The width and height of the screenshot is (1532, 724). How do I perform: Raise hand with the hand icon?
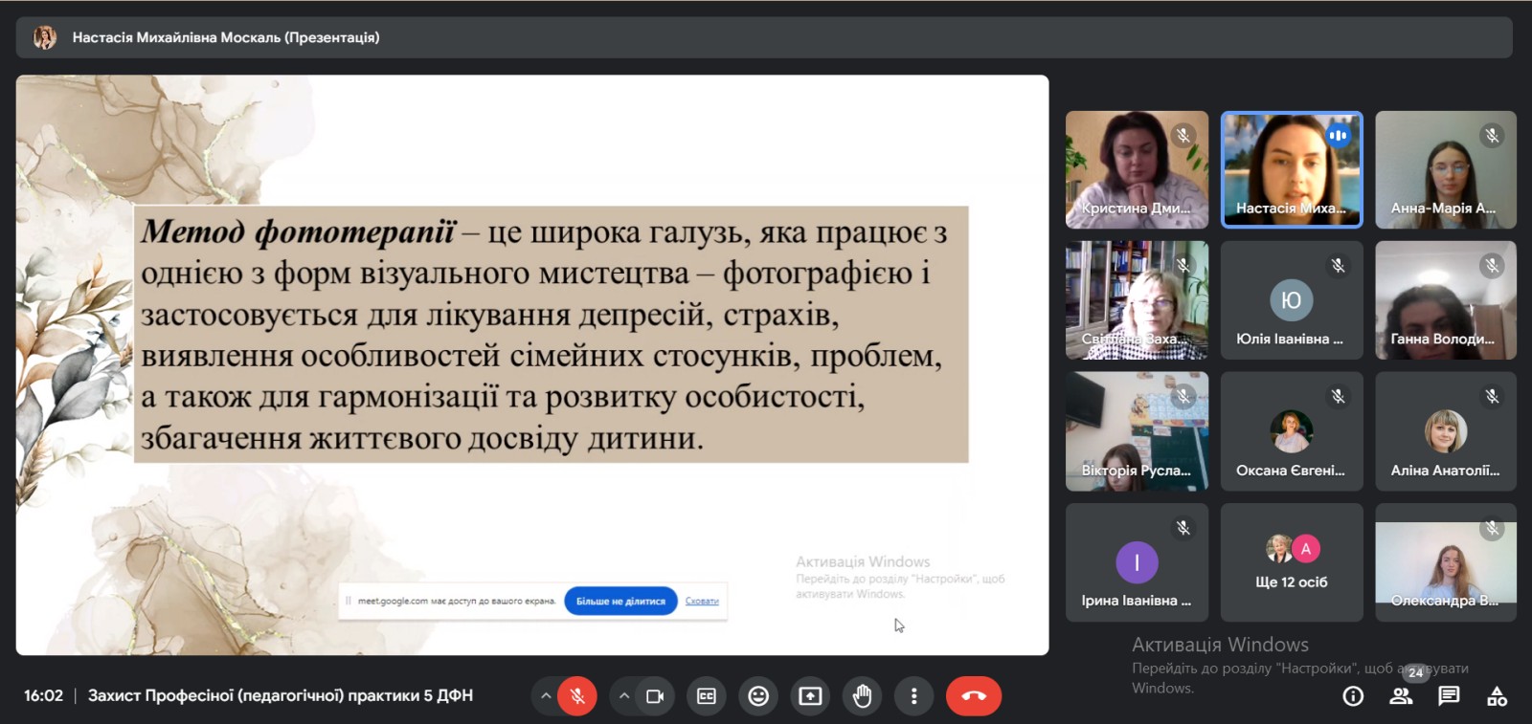point(862,696)
